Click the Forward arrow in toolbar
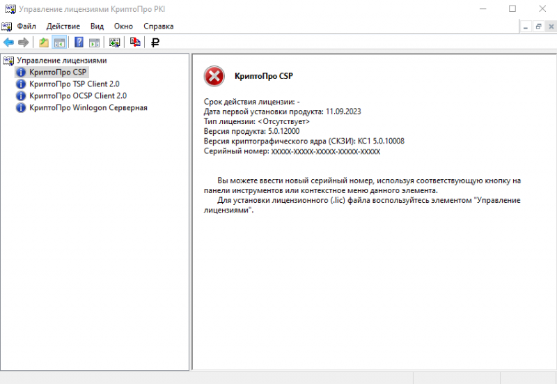The image size is (557, 384). [x=23, y=43]
